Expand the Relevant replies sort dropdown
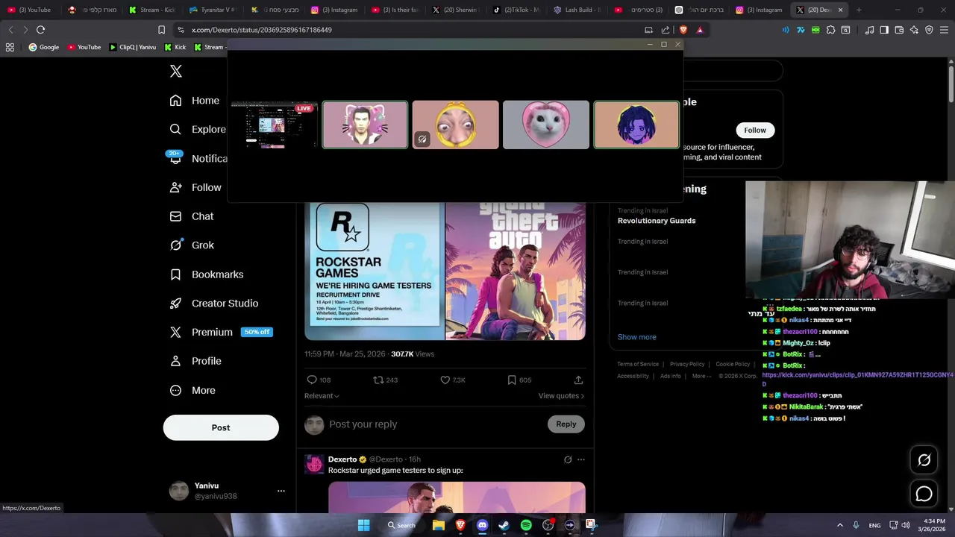Image resolution: width=955 pixels, height=537 pixels. click(322, 396)
